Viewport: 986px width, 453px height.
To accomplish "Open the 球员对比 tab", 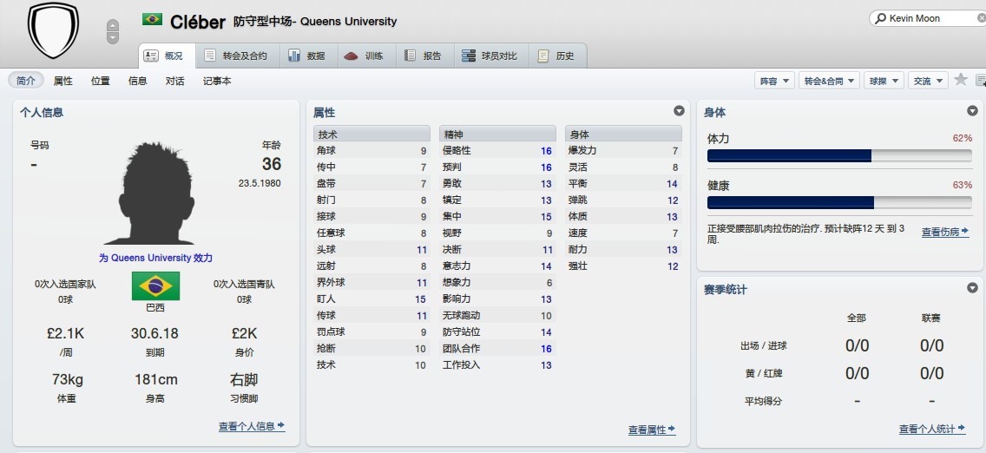I will point(491,56).
